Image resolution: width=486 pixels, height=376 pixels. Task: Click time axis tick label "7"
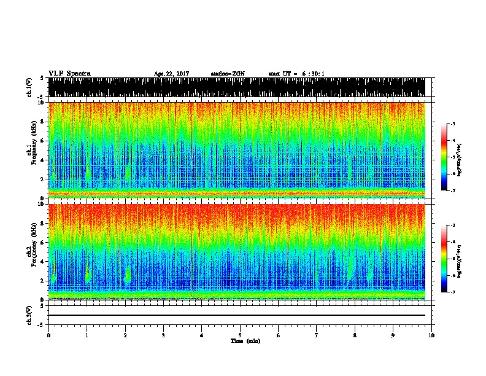click(x=317, y=335)
